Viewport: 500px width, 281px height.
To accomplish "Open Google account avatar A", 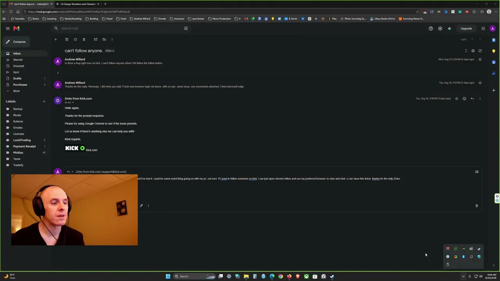I will tap(493, 28).
